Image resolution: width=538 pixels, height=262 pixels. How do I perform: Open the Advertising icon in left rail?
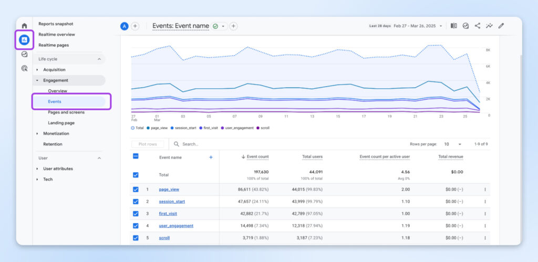[24, 68]
